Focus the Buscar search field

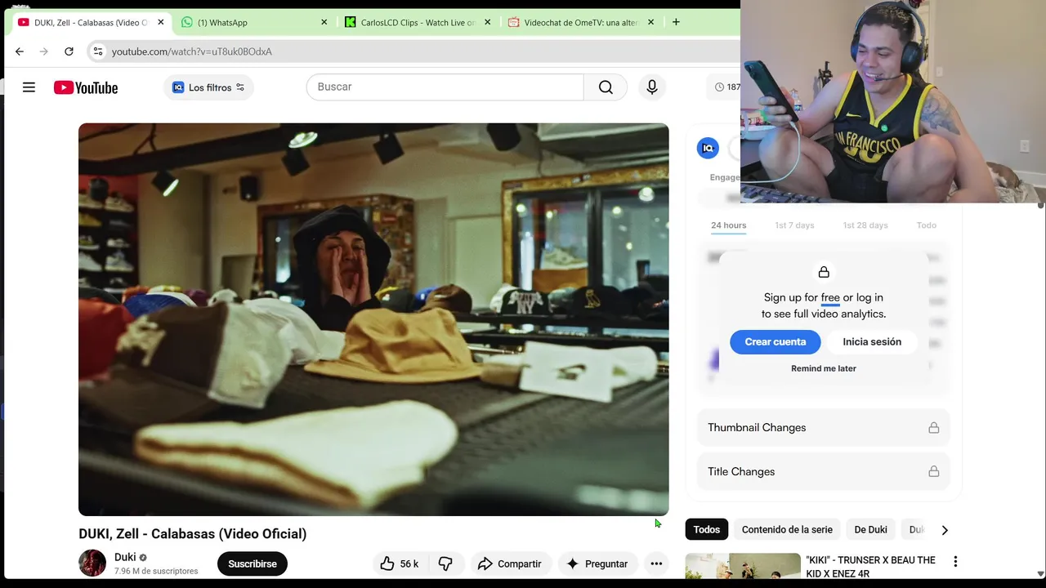[x=445, y=87]
